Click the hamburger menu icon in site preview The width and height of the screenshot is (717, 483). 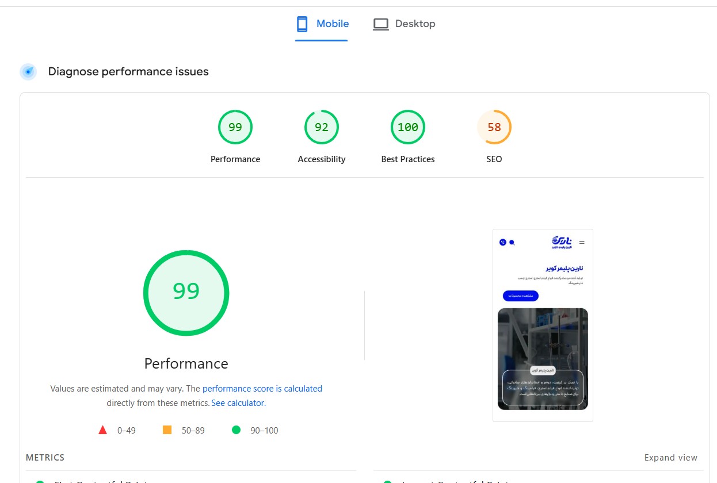(x=582, y=243)
